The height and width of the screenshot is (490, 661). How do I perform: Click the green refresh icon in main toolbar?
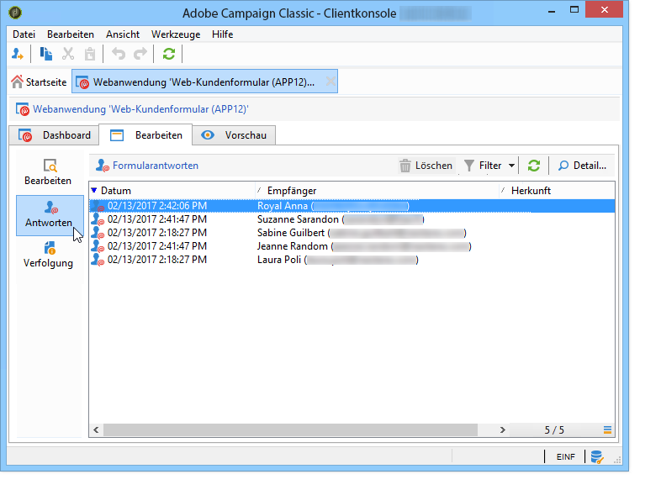[169, 54]
